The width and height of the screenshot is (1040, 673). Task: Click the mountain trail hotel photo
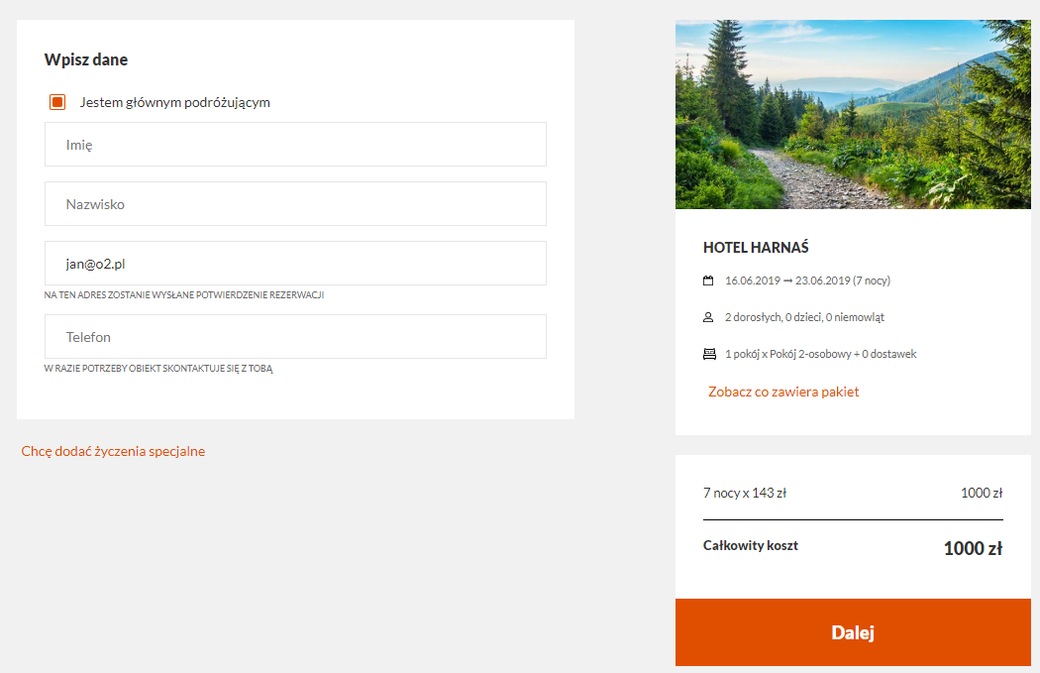(x=853, y=114)
